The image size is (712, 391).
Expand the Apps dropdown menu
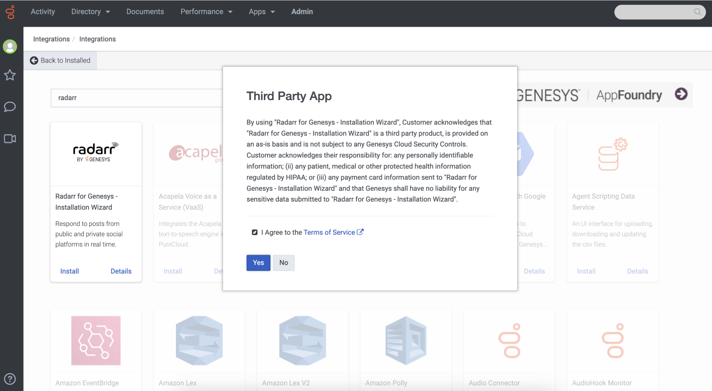[261, 11]
